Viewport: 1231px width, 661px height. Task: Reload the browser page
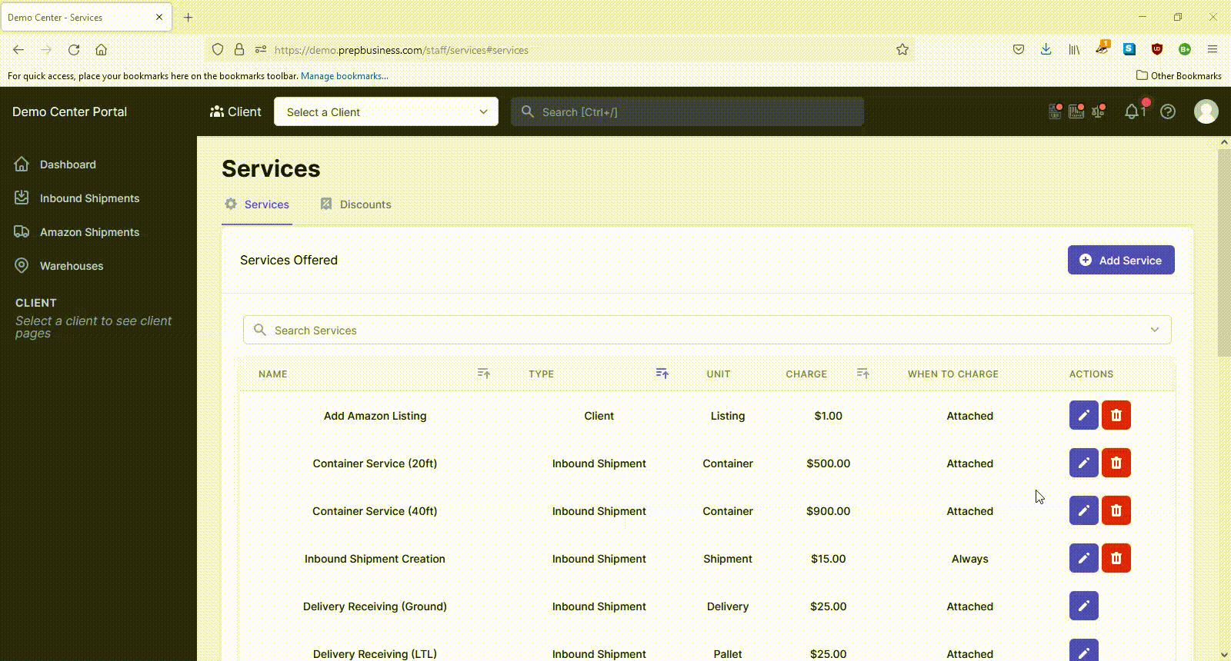[x=74, y=50]
